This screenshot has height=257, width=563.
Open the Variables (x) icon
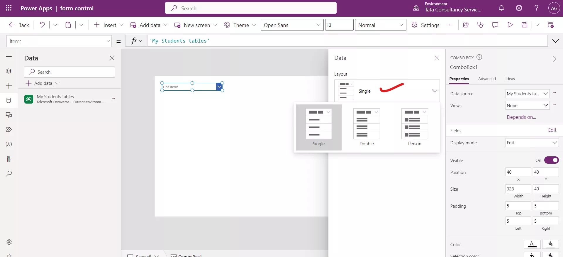point(9,144)
